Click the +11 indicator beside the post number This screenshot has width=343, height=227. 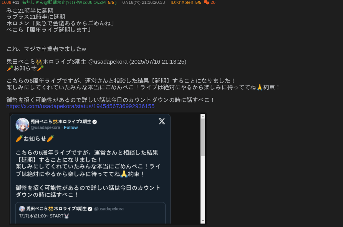pos(16,2)
